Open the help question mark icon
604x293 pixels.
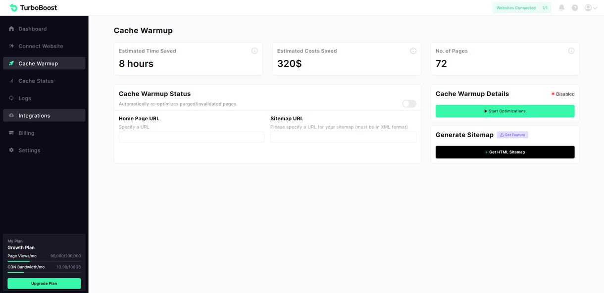(x=575, y=8)
